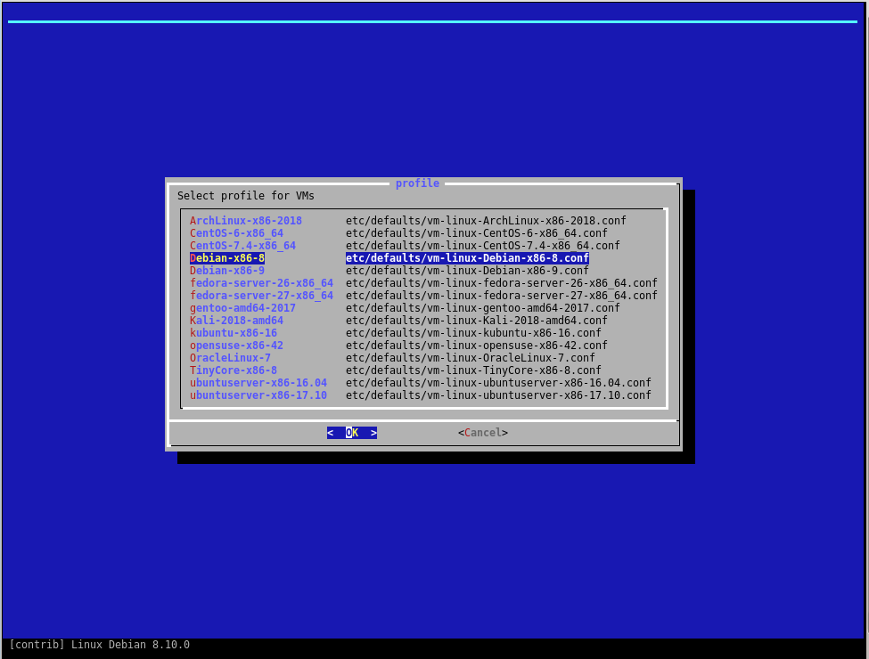This screenshot has width=869, height=659.
Task: Select the Kali-2018-amd64 profile
Action: tap(237, 320)
